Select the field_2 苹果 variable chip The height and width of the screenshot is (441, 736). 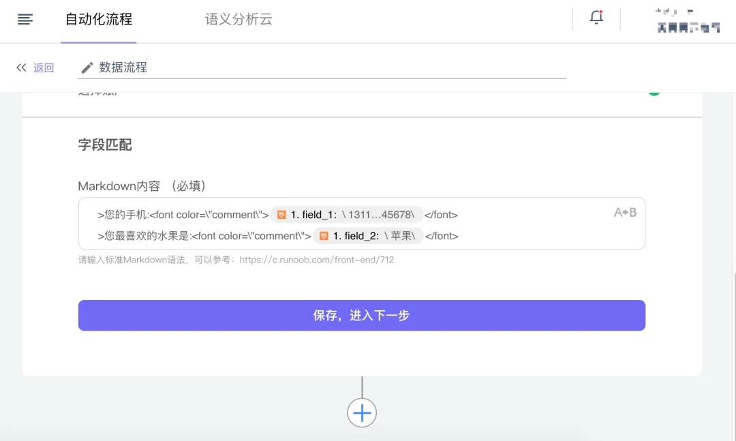(x=368, y=236)
